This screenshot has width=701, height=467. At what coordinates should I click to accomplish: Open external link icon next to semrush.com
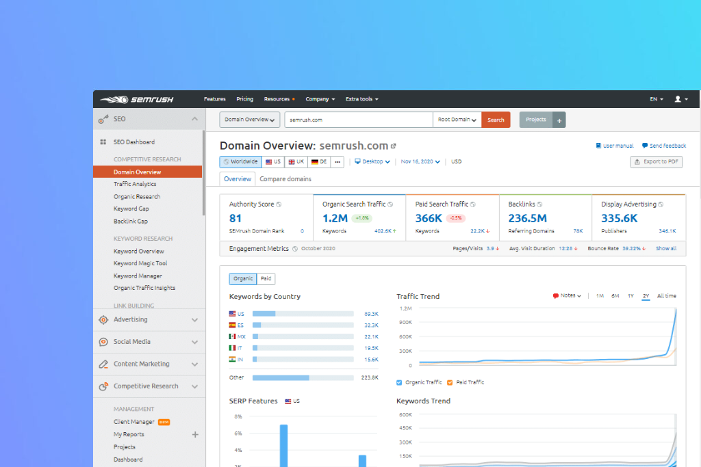pos(393,146)
